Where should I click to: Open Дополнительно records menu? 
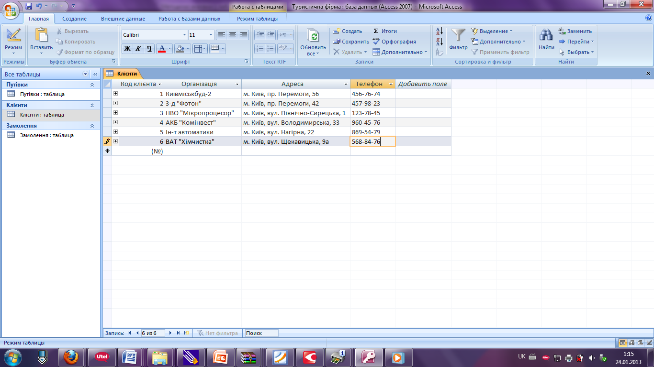400,52
